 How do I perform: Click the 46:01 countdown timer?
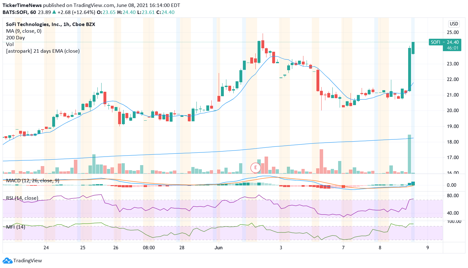tap(452, 48)
